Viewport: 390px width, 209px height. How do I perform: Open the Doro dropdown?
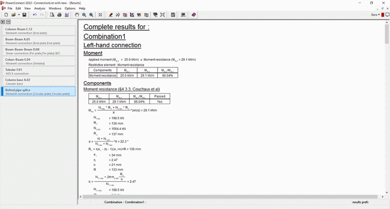(375, 15)
